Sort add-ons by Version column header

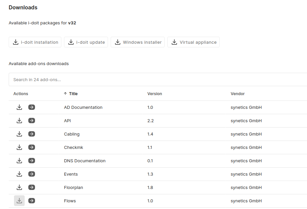coord(155,94)
